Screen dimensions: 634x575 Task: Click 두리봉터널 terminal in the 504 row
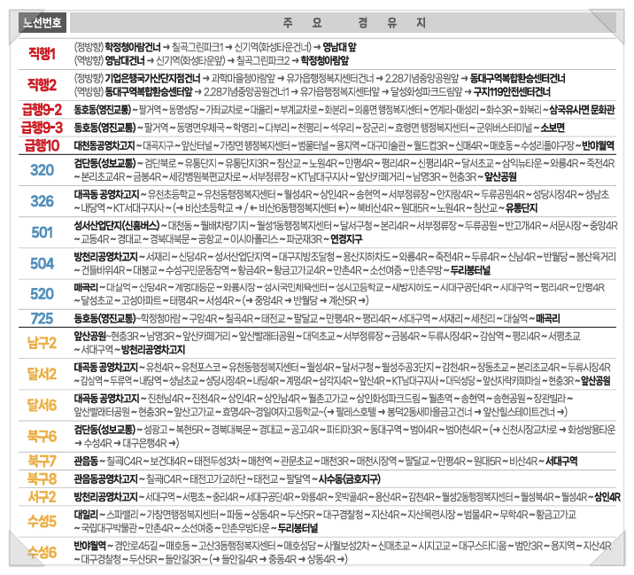[470, 270]
